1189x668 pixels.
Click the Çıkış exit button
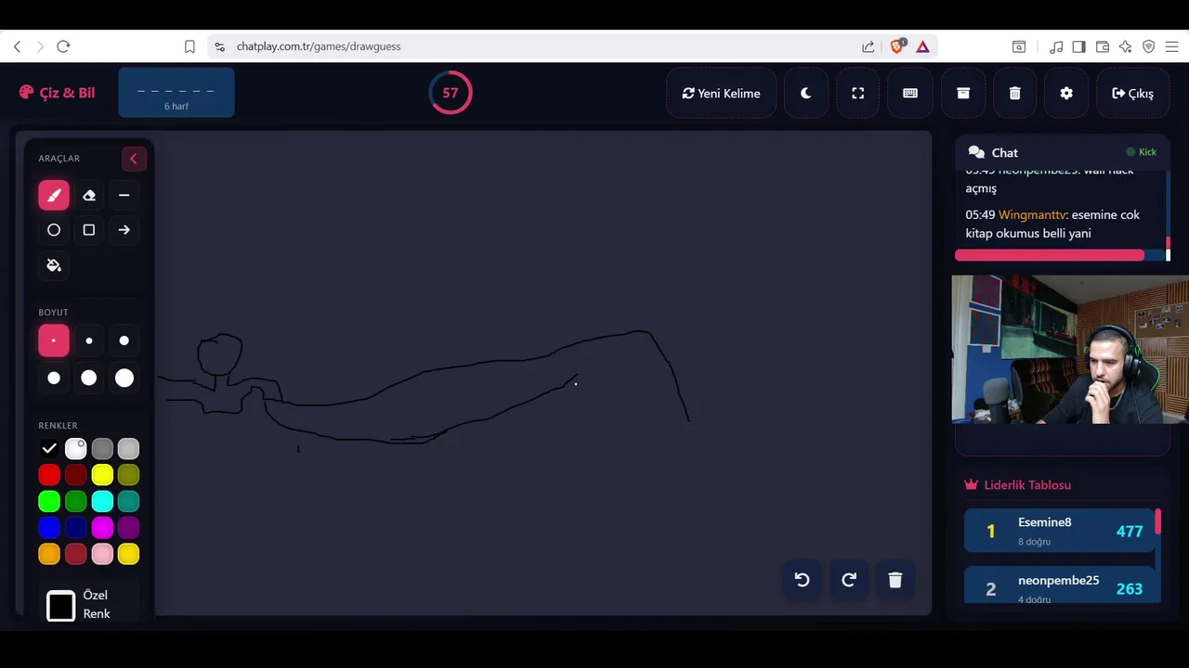point(1133,93)
